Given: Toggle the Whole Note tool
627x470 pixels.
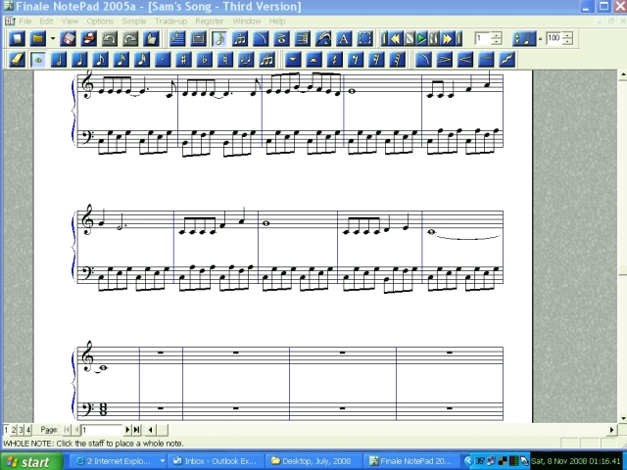Looking at the screenshot, I should click(38, 60).
